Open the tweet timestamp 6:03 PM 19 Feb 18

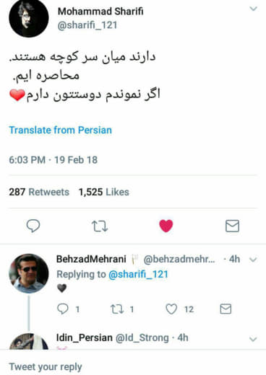click(53, 160)
